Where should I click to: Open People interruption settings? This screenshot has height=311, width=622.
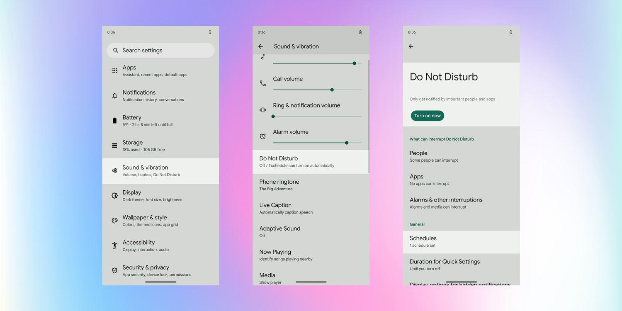coord(461,156)
